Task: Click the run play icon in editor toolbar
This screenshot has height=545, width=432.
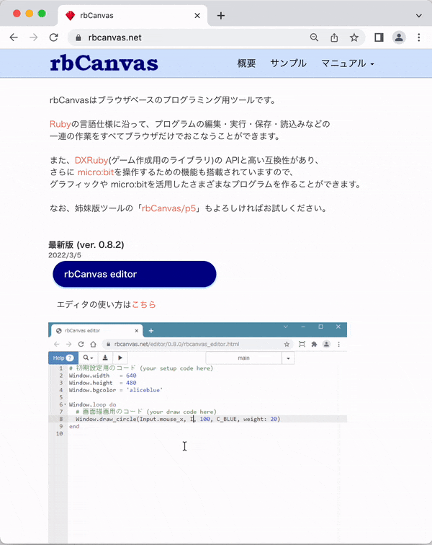Action: point(120,358)
